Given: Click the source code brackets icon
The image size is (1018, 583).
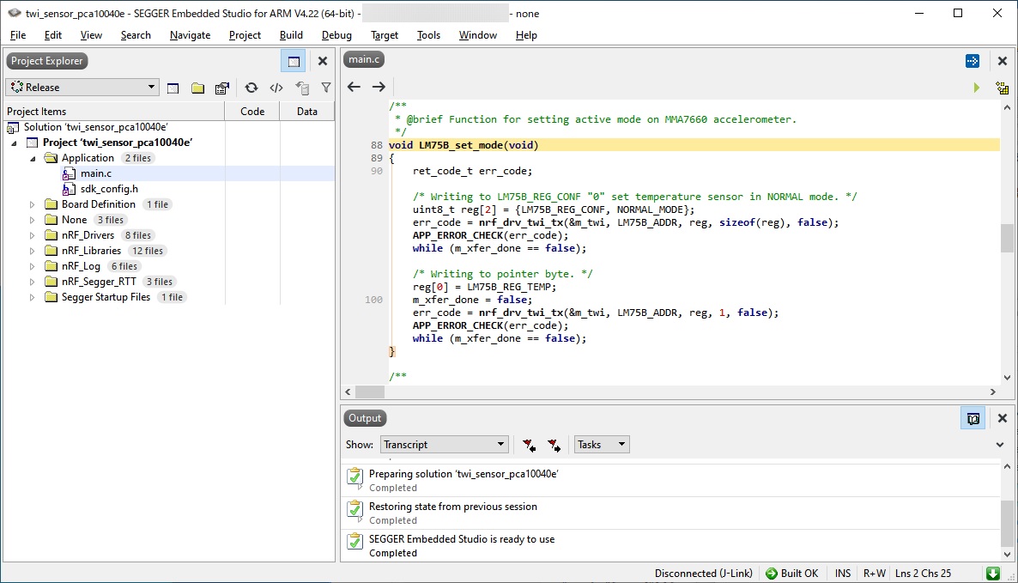Looking at the screenshot, I should pos(276,88).
